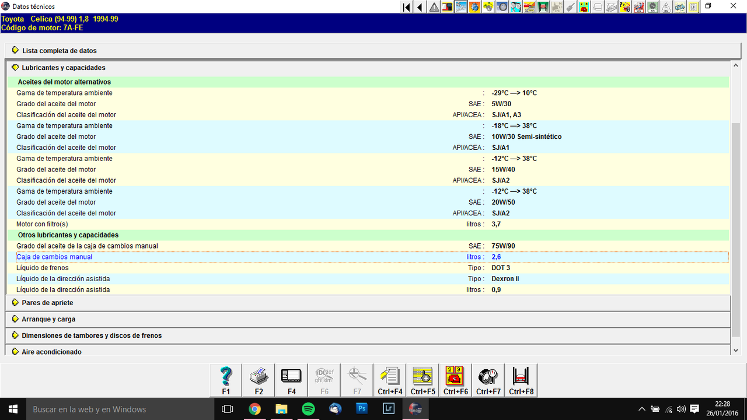Open Photoshop from the taskbar

tap(362, 409)
